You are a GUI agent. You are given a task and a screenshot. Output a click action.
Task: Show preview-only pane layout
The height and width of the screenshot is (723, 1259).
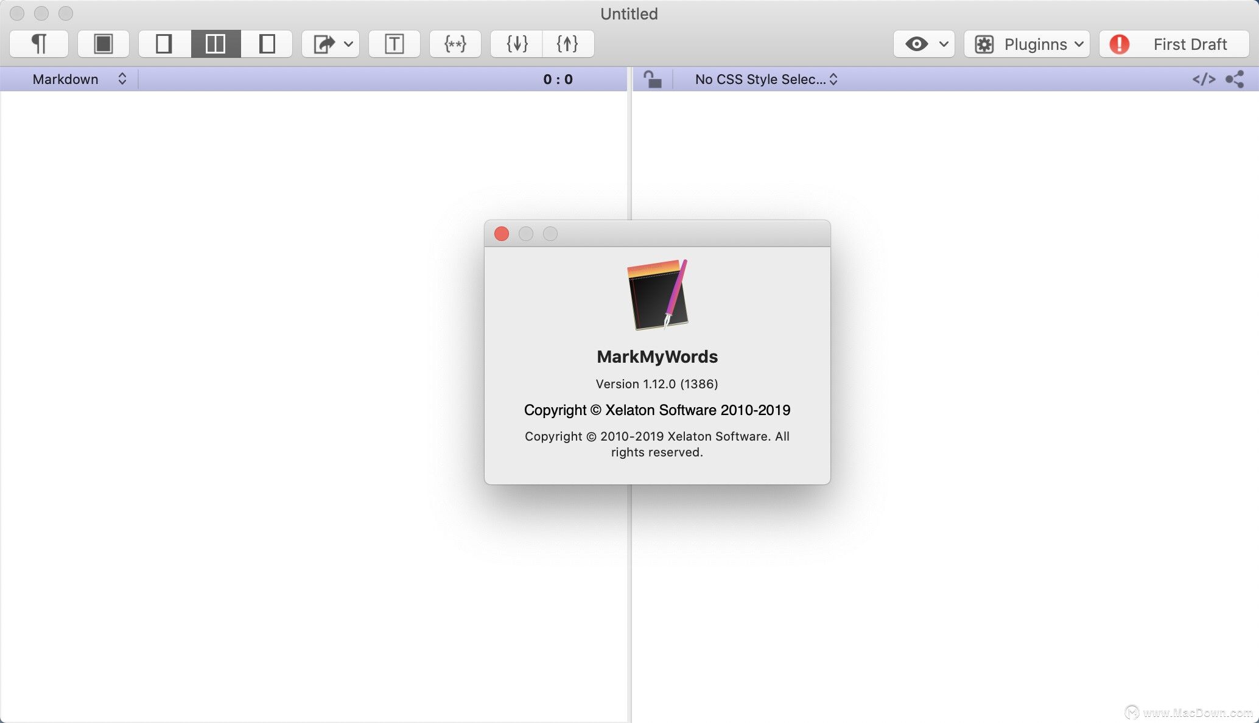(267, 44)
